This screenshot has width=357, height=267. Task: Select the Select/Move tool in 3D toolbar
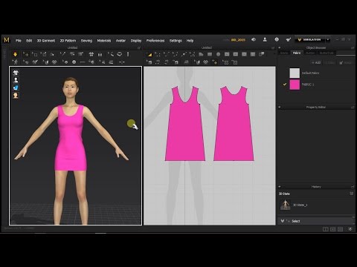point(25,54)
